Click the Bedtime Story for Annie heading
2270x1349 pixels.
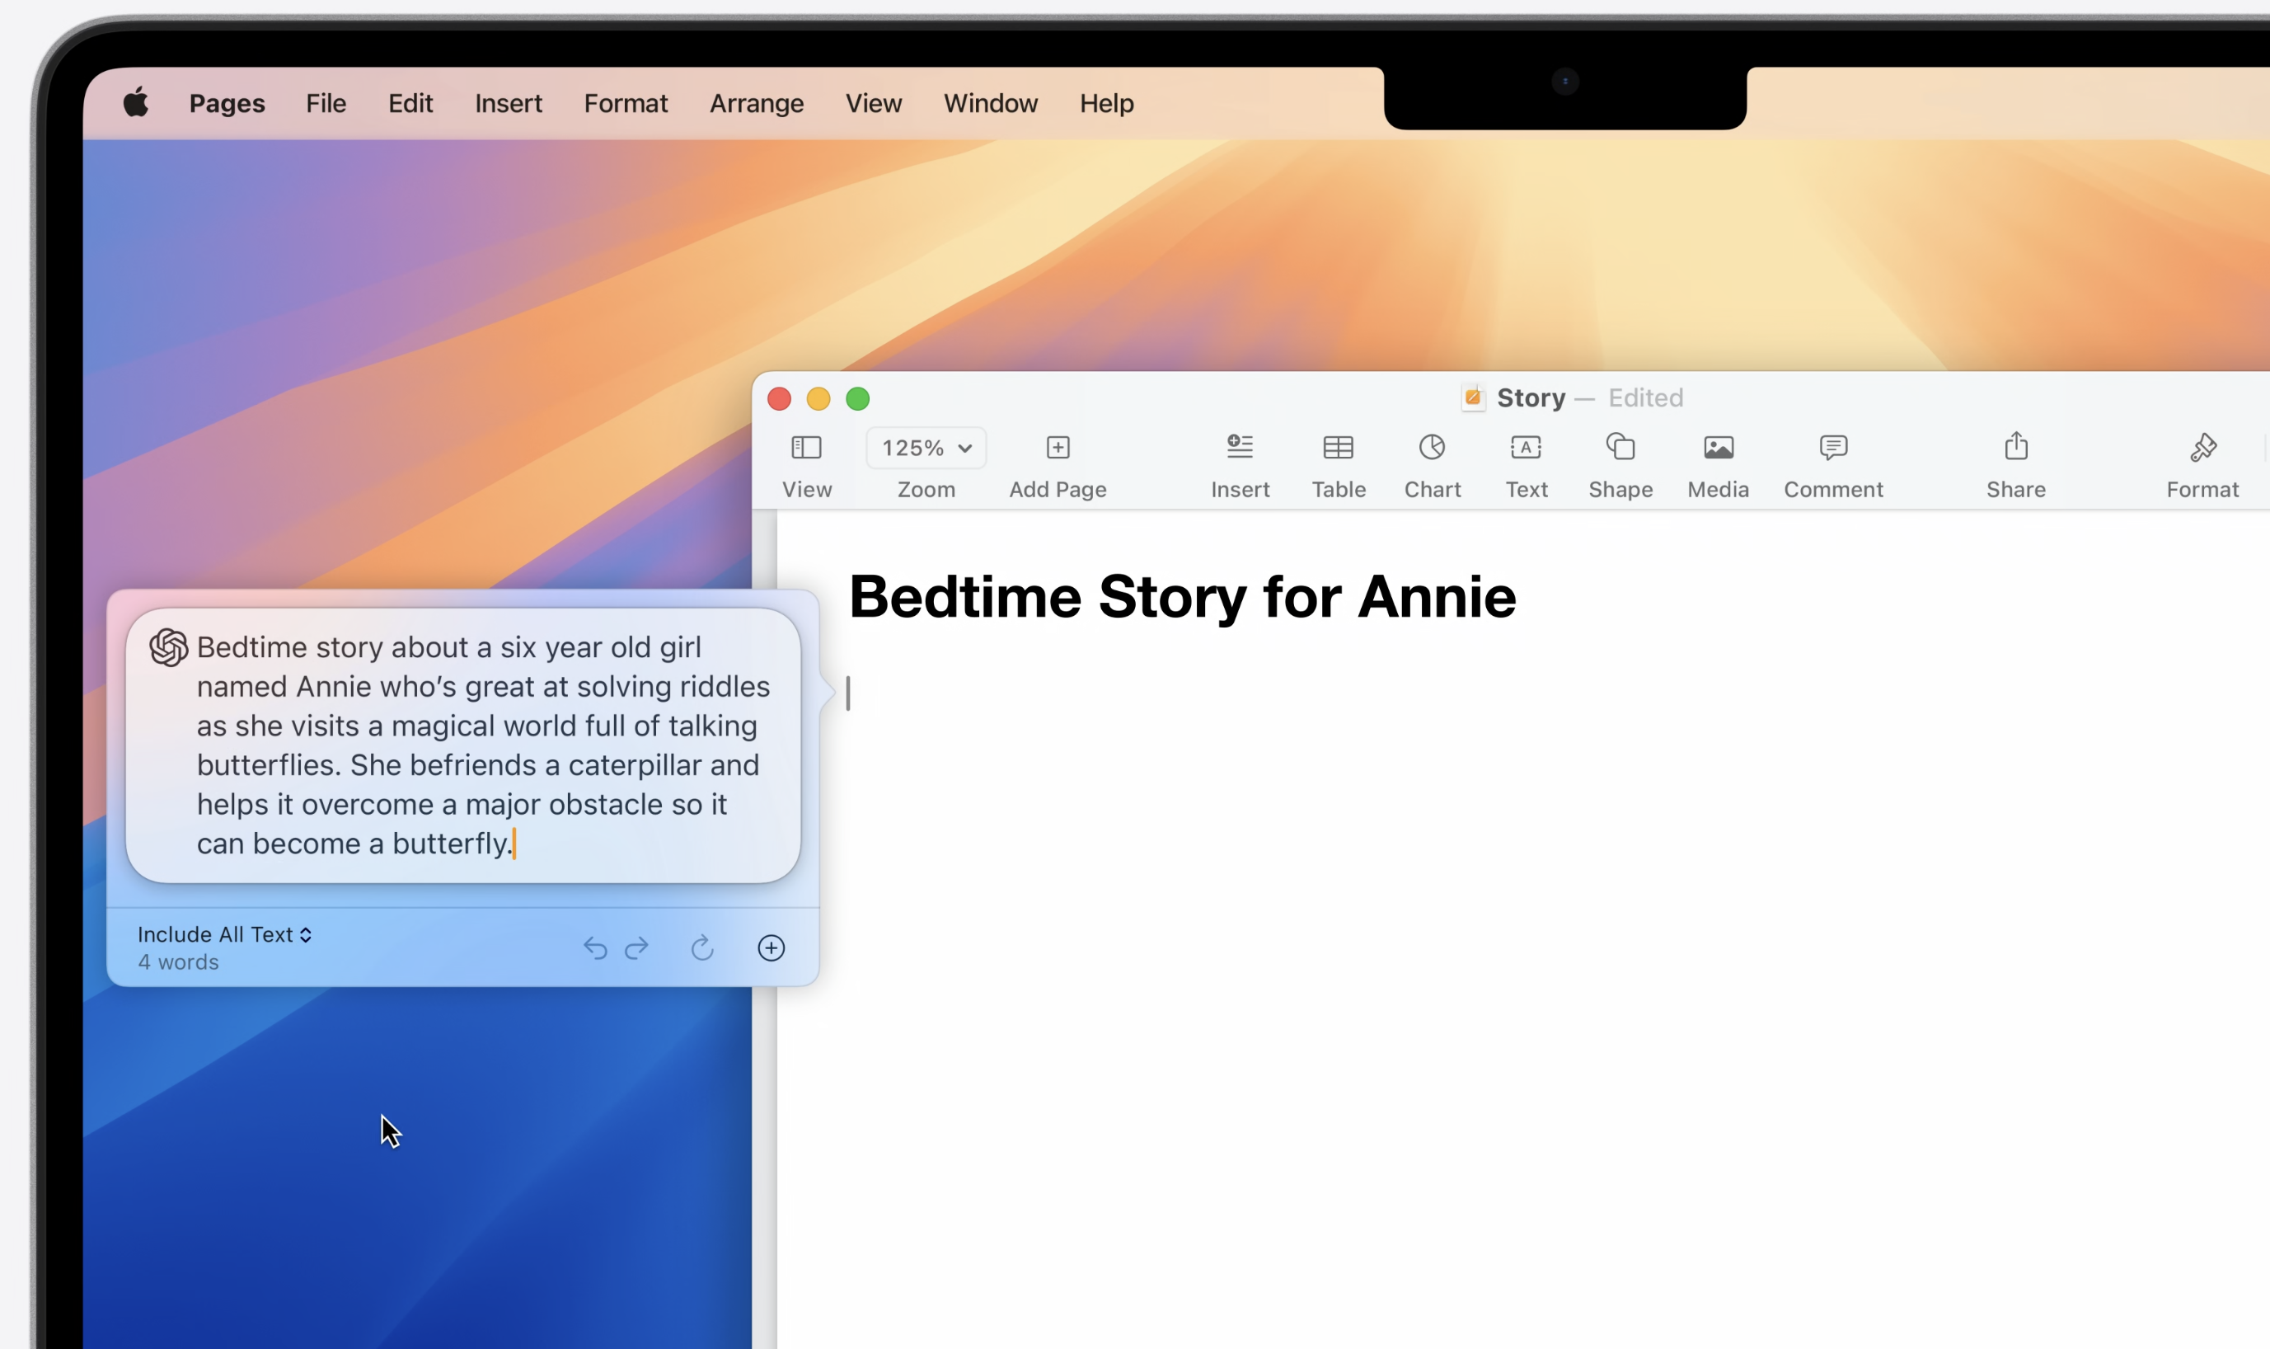pos(1181,597)
